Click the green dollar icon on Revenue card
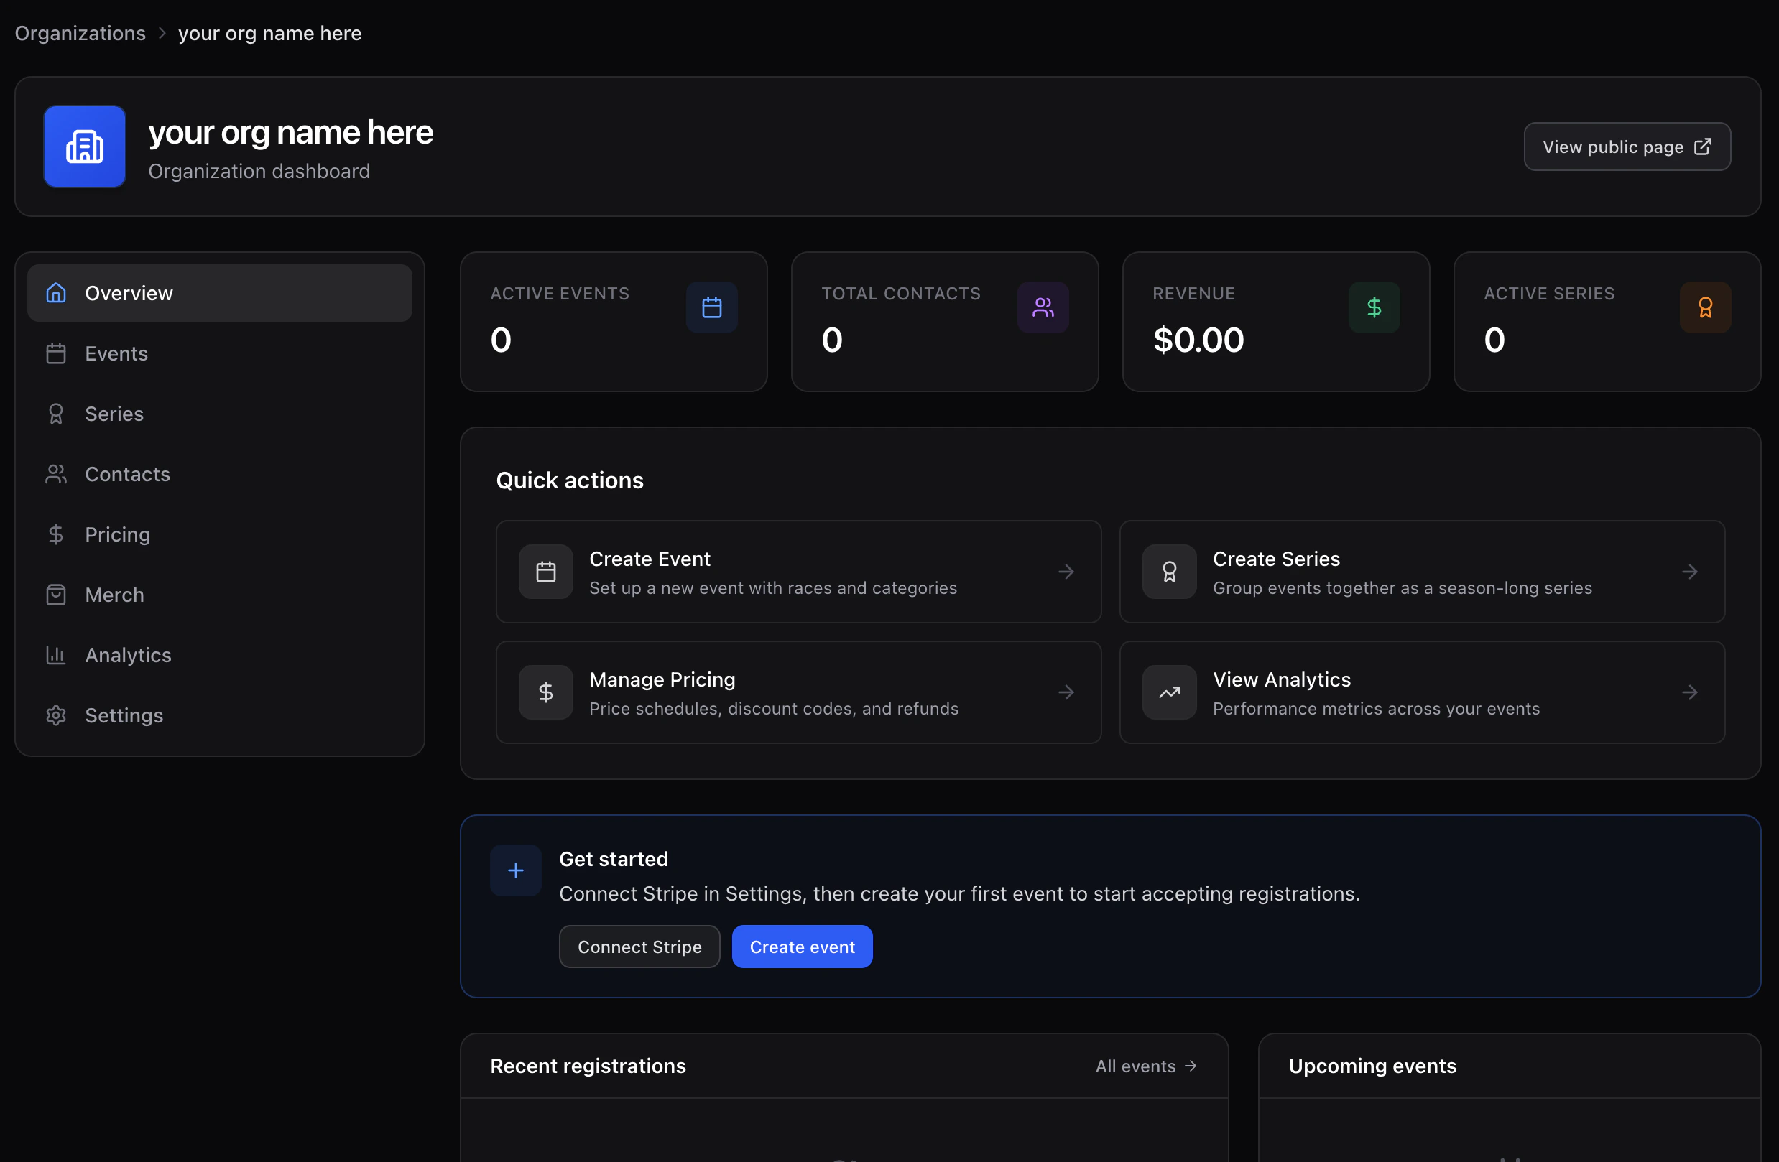Viewport: 1779px width, 1162px height. pyautogui.click(x=1374, y=307)
